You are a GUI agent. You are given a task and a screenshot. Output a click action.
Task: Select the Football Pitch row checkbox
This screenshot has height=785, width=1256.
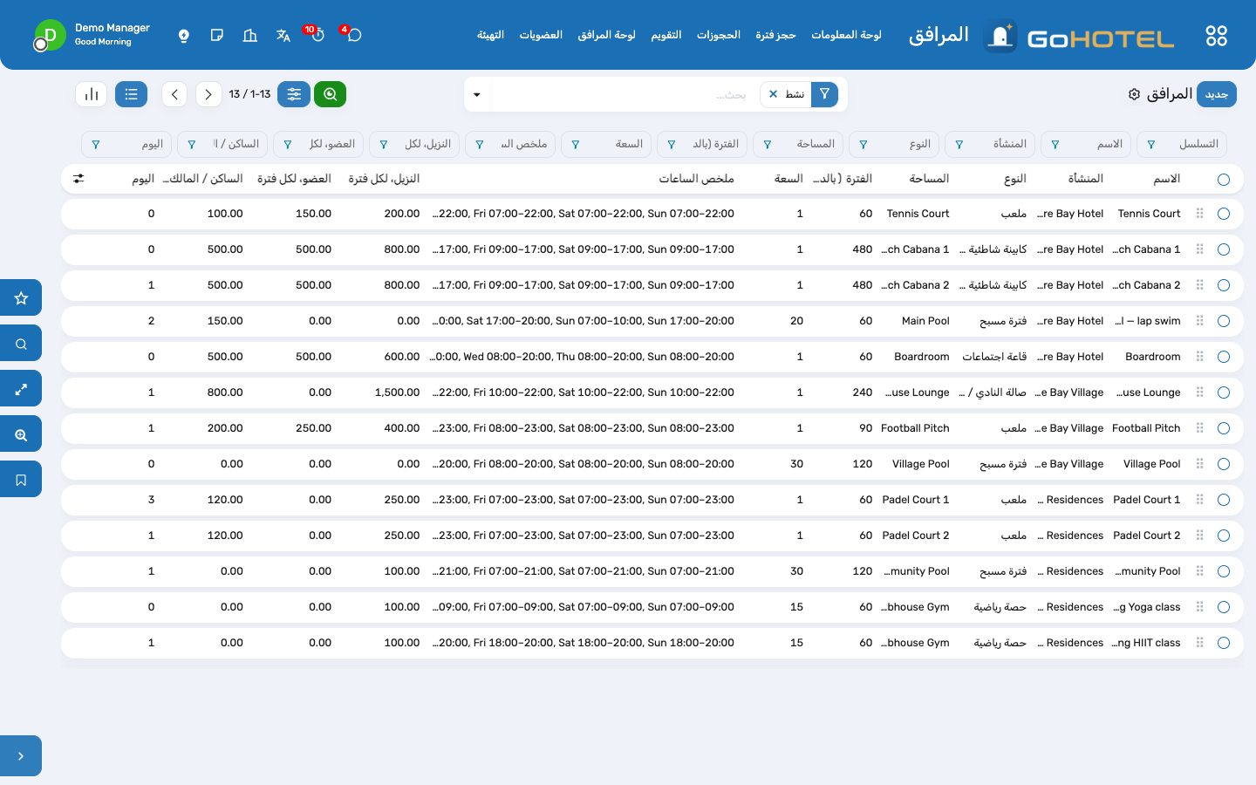click(1224, 428)
